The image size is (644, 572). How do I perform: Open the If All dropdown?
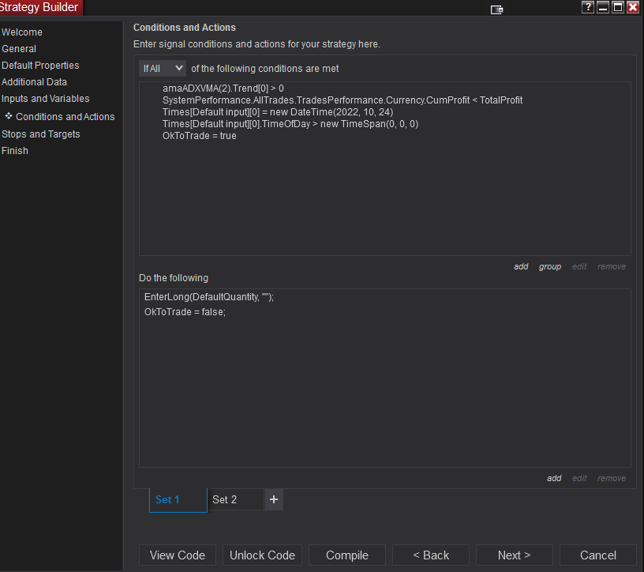[163, 68]
